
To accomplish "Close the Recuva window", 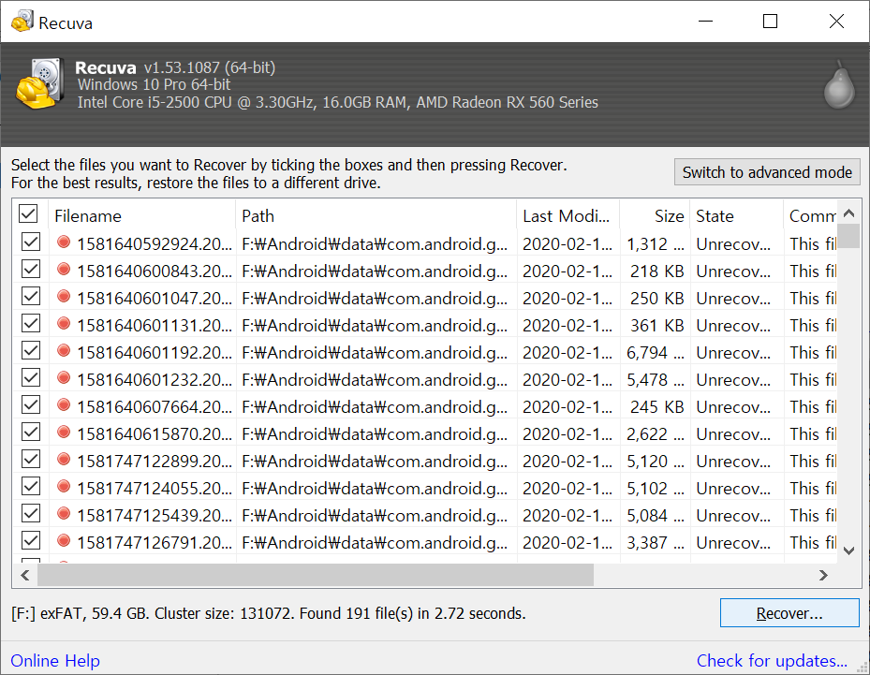I will (x=836, y=22).
